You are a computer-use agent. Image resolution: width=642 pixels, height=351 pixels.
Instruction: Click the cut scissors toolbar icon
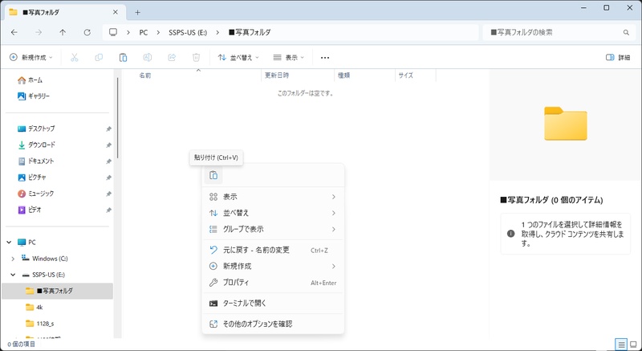(74, 58)
